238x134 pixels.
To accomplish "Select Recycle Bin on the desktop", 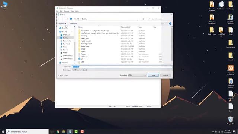I will [231, 121].
